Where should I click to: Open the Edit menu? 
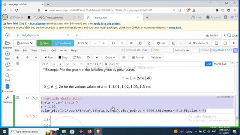click(25, 50)
